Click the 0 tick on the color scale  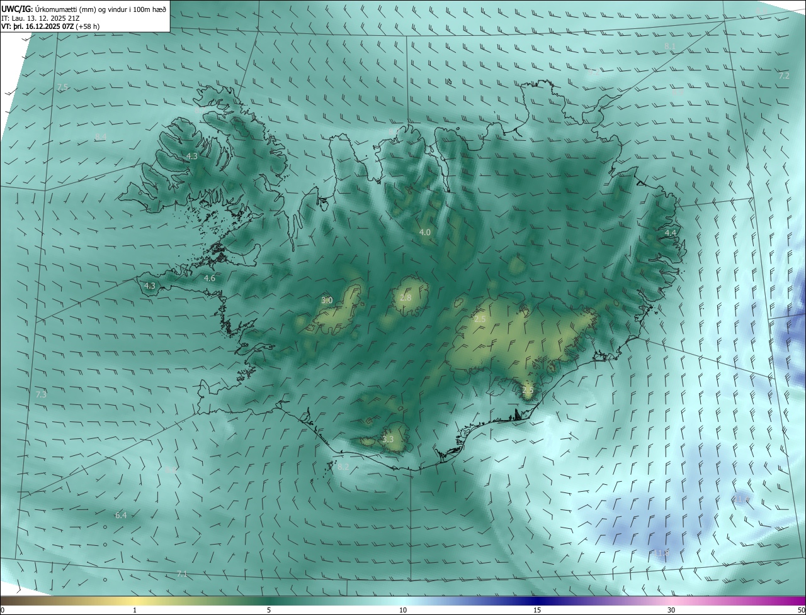(x=3, y=610)
